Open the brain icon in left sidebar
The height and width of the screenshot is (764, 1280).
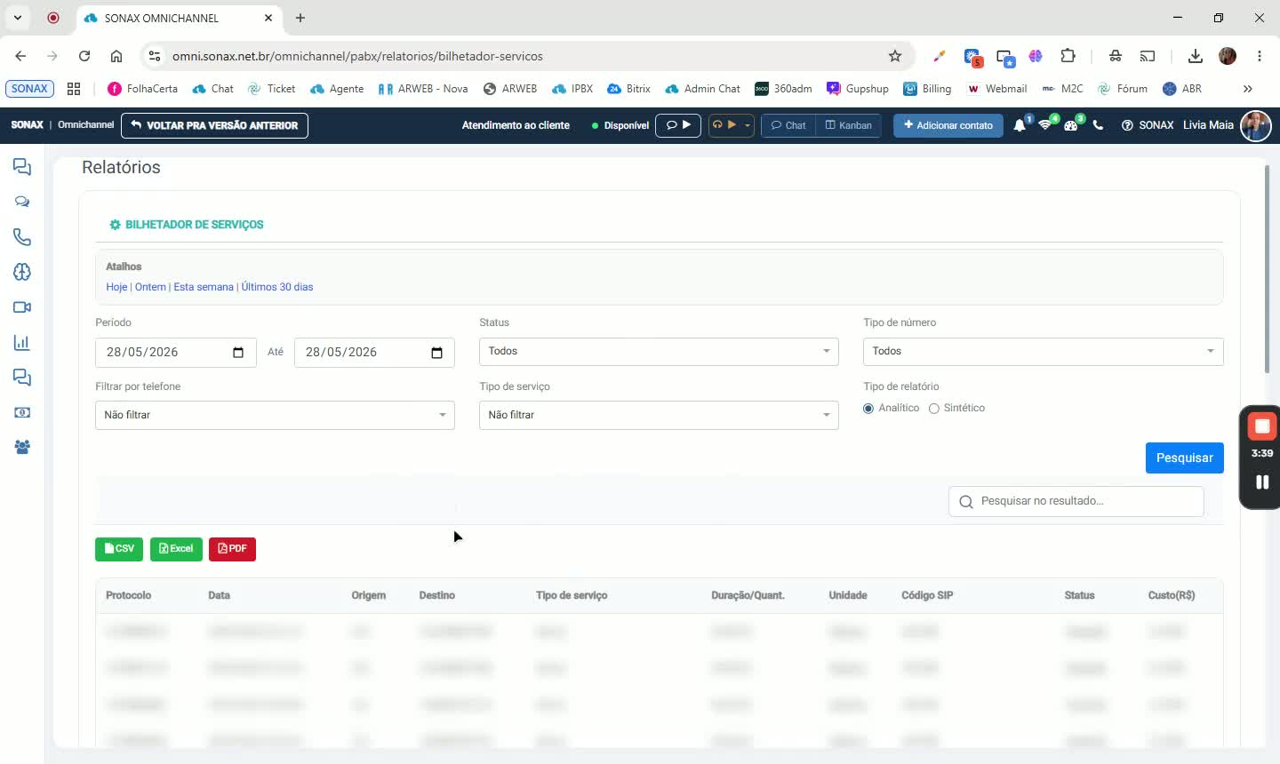tap(22, 272)
